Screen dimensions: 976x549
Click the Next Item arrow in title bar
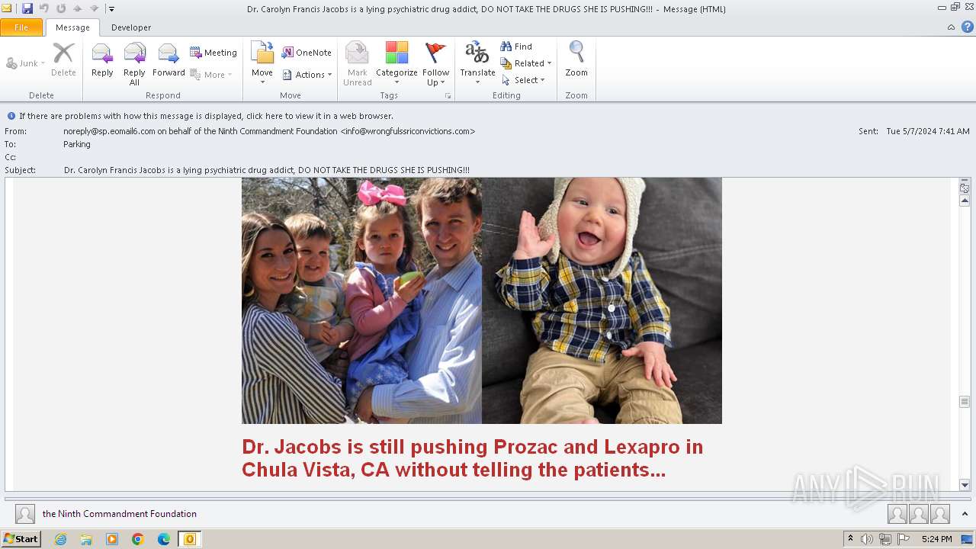[95, 8]
